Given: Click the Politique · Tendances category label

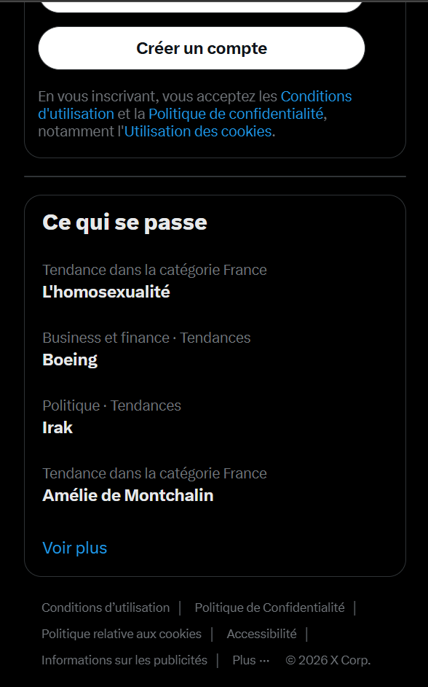Looking at the screenshot, I should [x=111, y=405].
